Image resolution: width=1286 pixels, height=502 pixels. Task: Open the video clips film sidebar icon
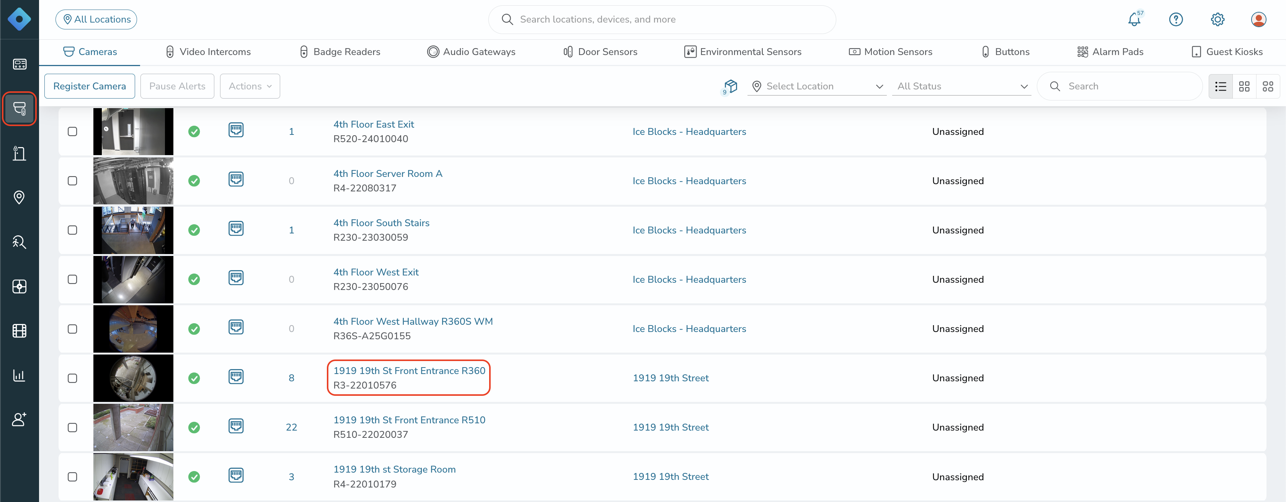click(x=20, y=330)
